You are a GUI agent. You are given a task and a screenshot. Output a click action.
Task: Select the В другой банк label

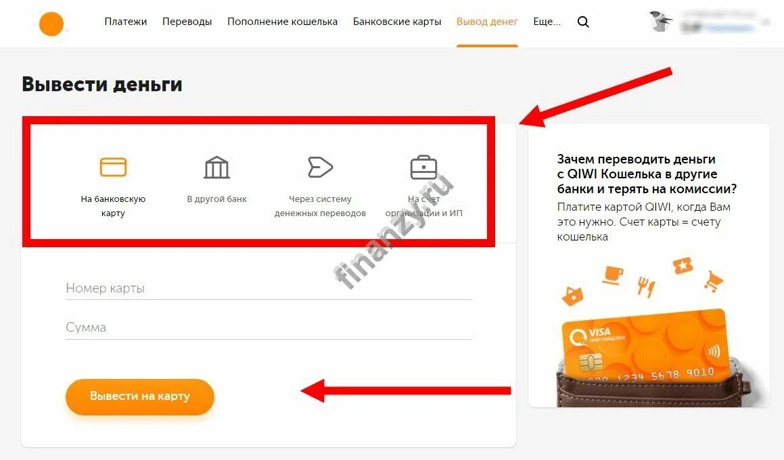tap(216, 199)
